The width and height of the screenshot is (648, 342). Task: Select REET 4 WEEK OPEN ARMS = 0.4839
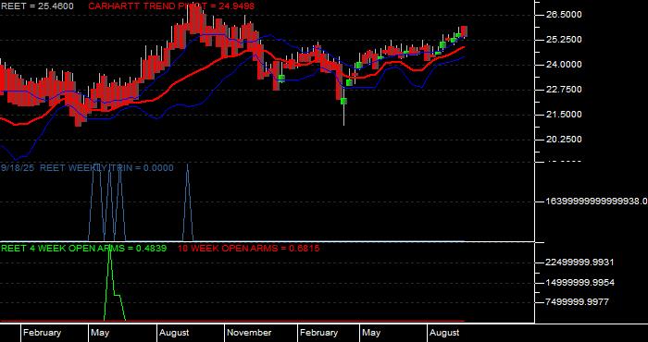pyautogui.click(x=83, y=249)
